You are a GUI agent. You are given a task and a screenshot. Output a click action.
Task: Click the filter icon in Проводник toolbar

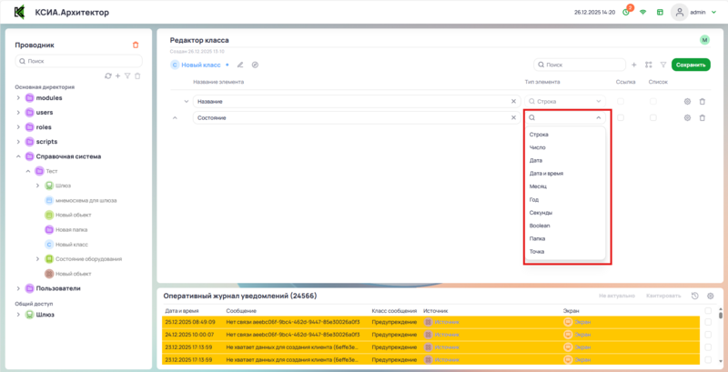pyautogui.click(x=127, y=75)
